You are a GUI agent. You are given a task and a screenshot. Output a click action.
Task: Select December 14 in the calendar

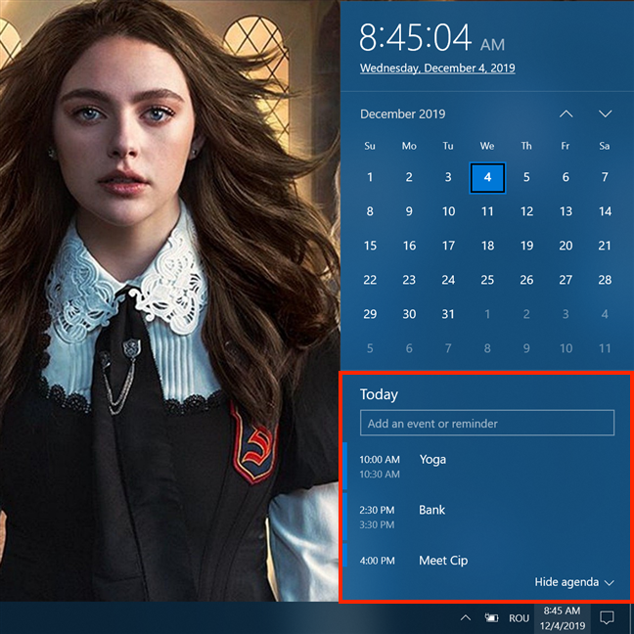(605, 211)
